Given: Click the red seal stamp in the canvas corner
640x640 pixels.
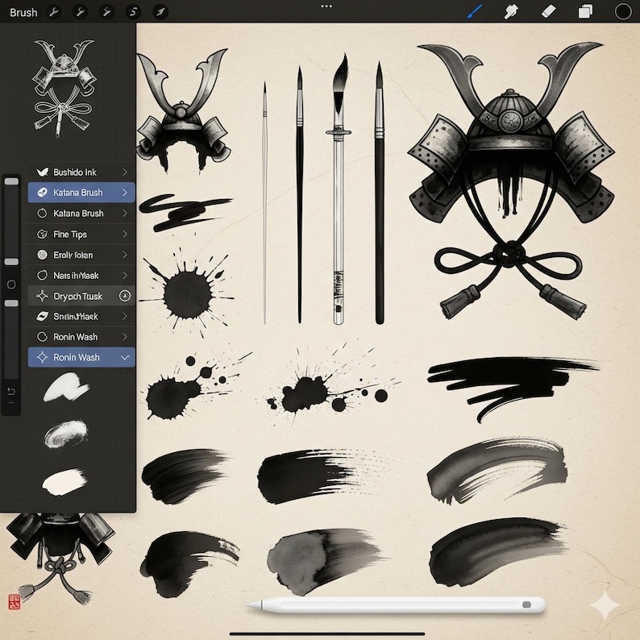Looking at the screenshot, I should tap(15, 601).
